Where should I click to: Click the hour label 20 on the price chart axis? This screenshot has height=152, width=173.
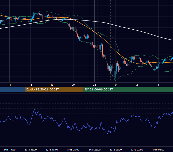(73, 85)
